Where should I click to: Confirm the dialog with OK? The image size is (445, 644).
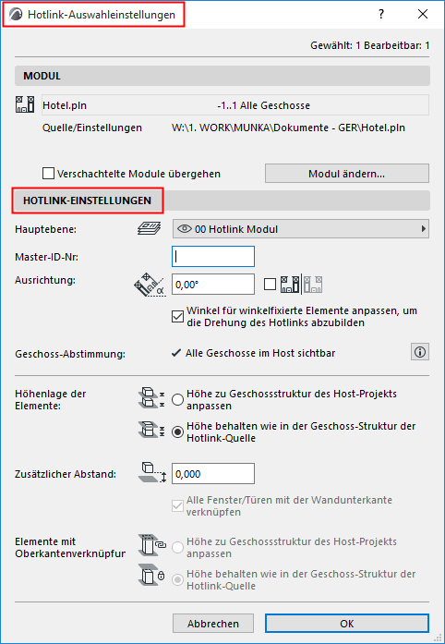click(x=347, y=624)
